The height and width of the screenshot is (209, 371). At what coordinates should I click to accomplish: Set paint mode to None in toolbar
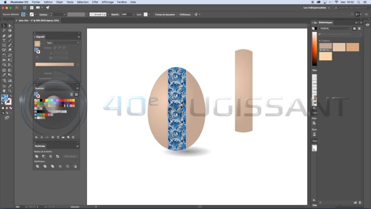pos(10,108)
